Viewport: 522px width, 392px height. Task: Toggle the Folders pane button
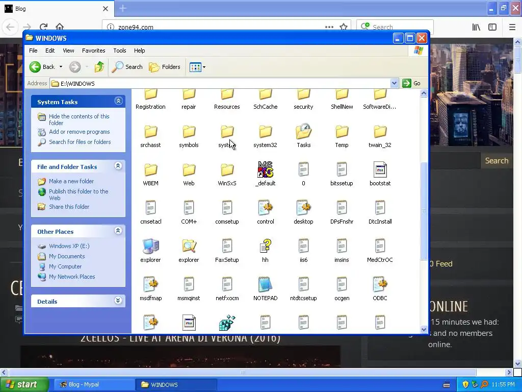tap(165, 67)
